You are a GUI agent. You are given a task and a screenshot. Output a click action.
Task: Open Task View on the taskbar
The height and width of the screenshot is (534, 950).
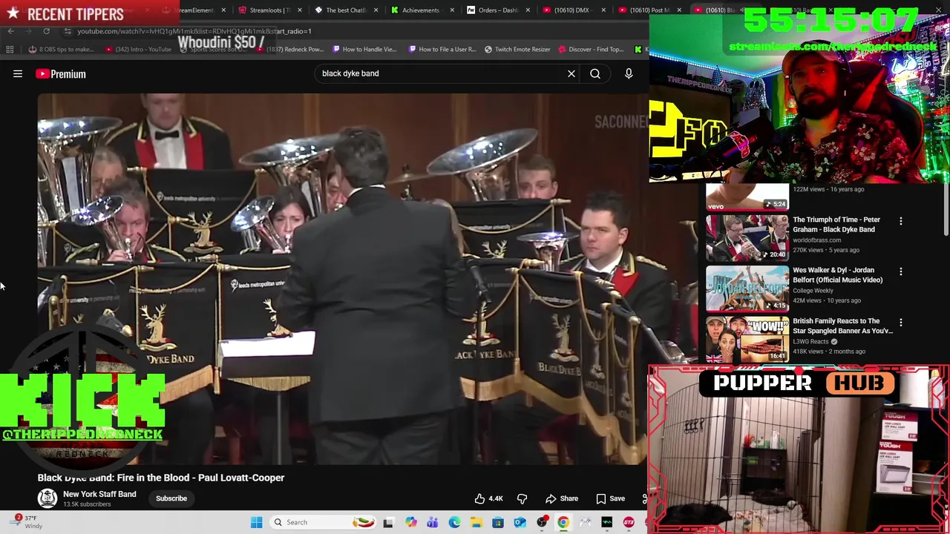pyautogui.click(x=388, y=522)
